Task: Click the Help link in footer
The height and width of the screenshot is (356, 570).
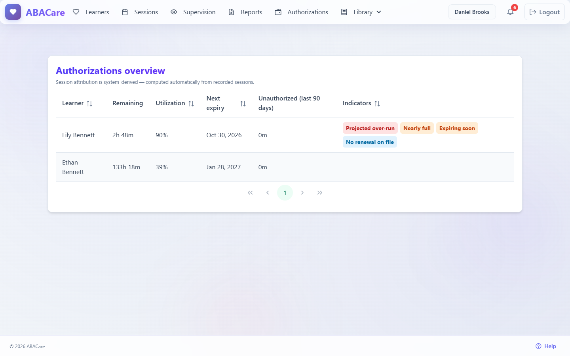Action: coord(546,346)
